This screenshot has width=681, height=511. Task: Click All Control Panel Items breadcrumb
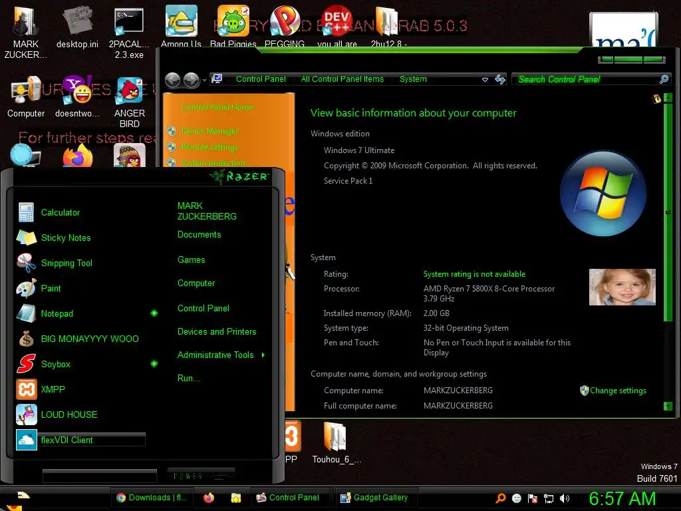342,79
